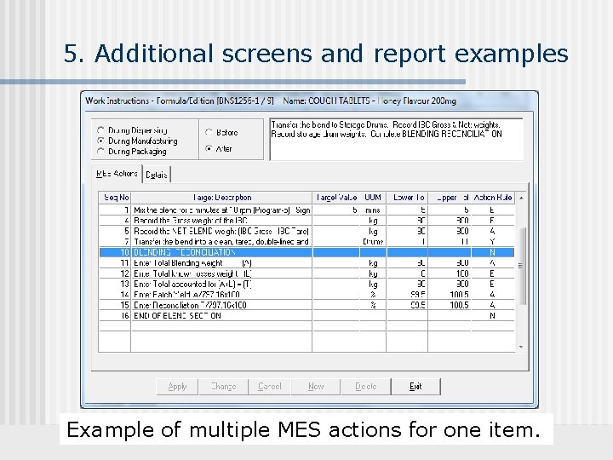613x460 pixels.
Task: Click the Delete button
Action: pos(365,387)
